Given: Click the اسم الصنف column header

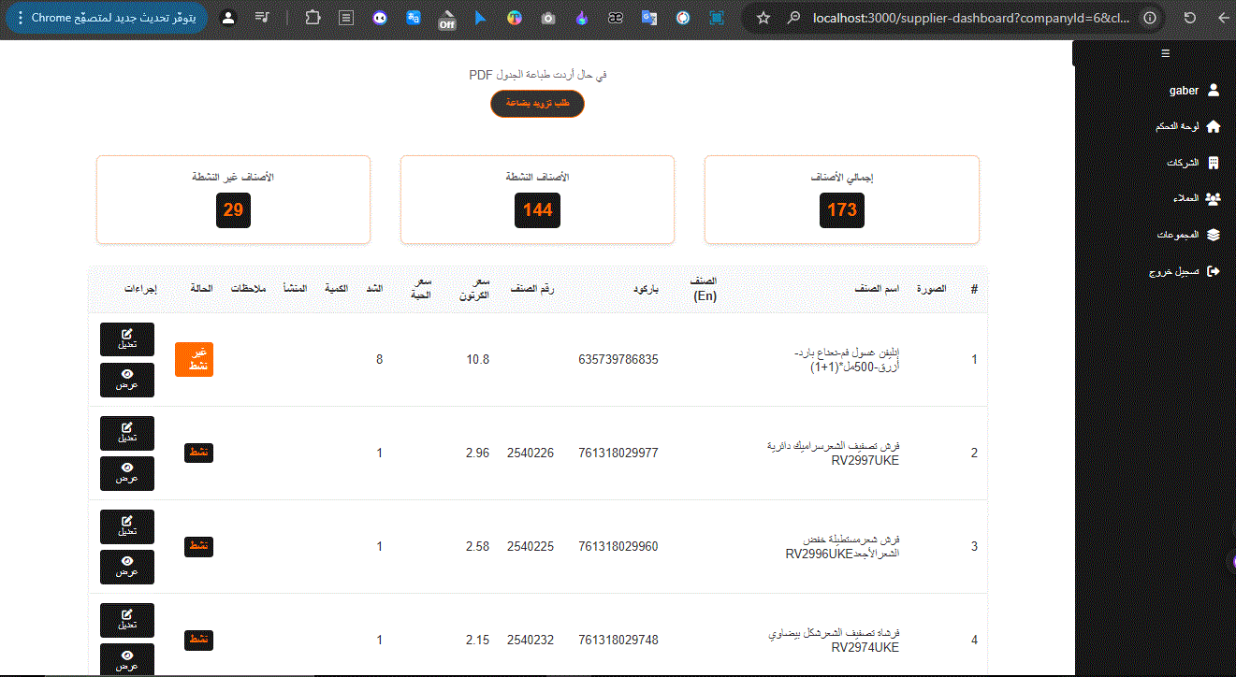Looking at the screenshot, I should pos(878,289).
